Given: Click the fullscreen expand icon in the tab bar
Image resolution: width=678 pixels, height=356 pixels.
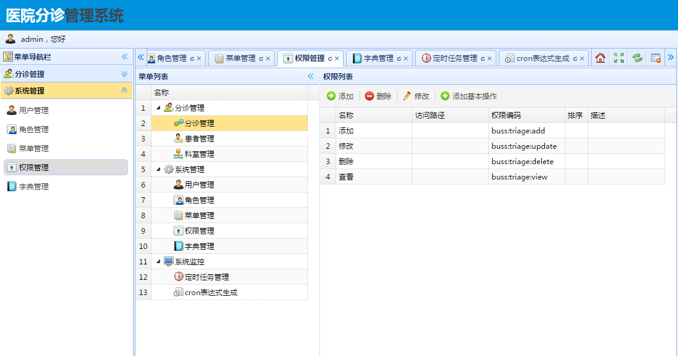Looking at the screenshot, I should (x=619, y=58).
